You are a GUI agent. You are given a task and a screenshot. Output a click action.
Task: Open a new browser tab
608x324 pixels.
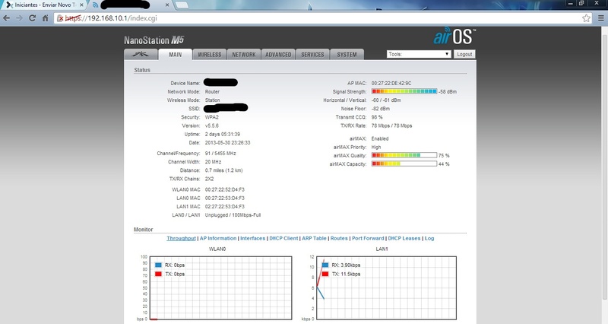[x=182, y=5]
